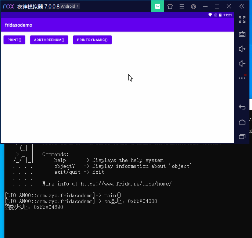Close the Nox emulator window
The height and width of the screenshot is (238, 252).
tap(229, 7)
